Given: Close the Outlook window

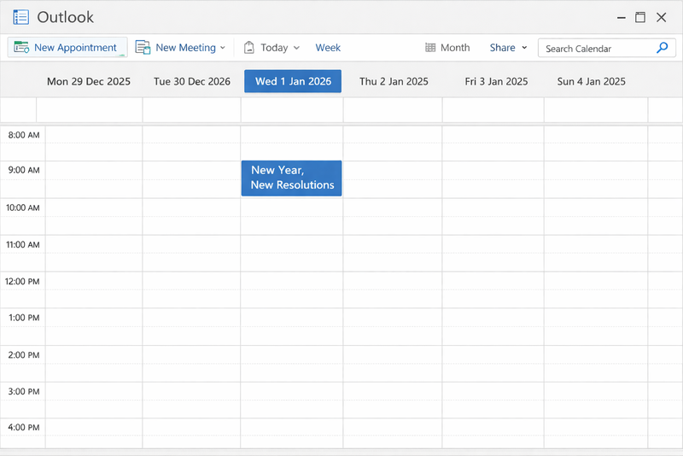Looking at the screenshot, I should click(x=662, y=17).
